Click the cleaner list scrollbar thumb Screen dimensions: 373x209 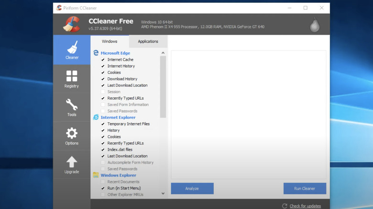[163, 87]
